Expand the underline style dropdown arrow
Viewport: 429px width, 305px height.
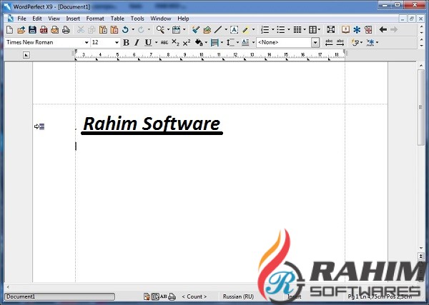[x=156, y=42]
